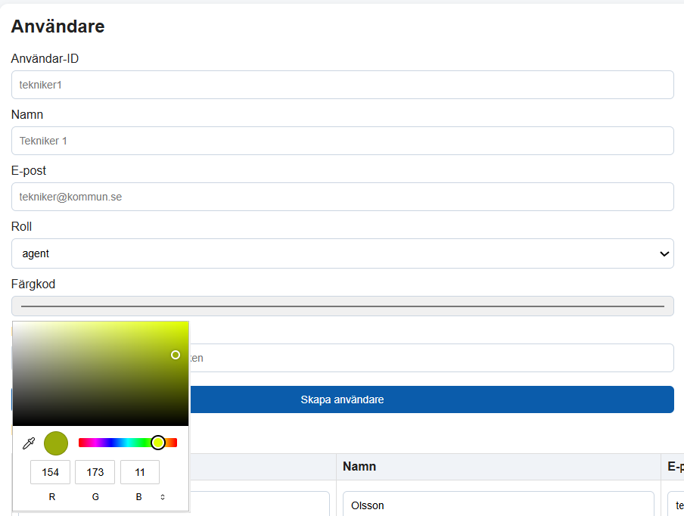Click the olive green color preview circle
The height and width of the screenshot is (516, 684).
[56, 443]
